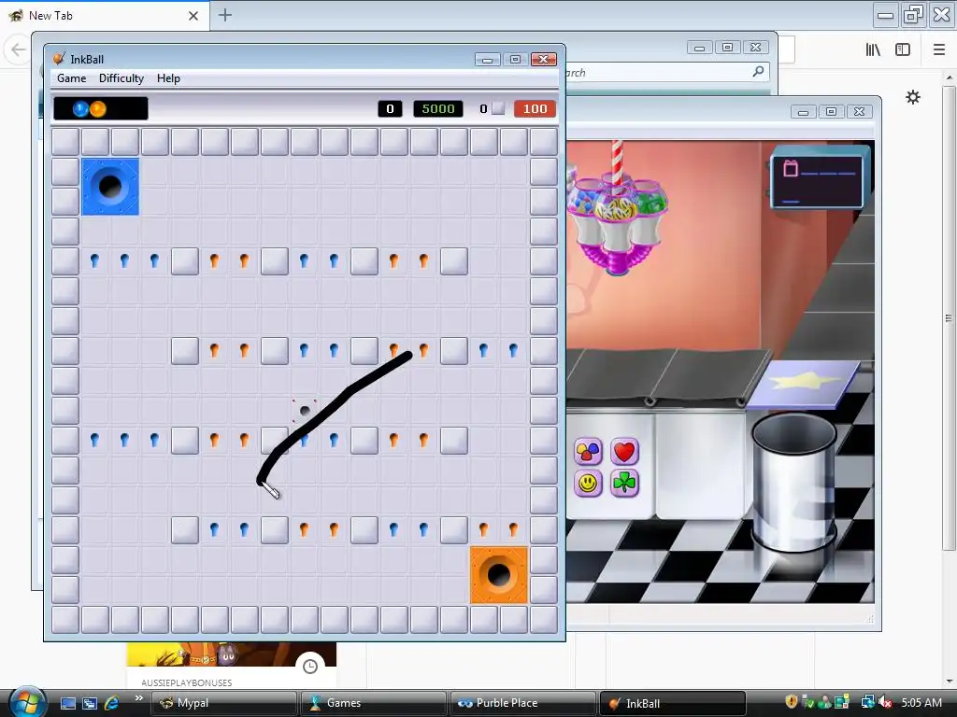Open the browser hamburger menu
Viewport: 957px width, 717px height.
[x=939, y=49]
